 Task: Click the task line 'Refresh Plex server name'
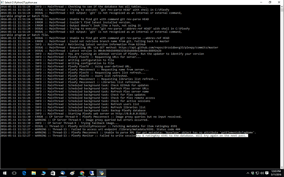click(x=74, y=92)
